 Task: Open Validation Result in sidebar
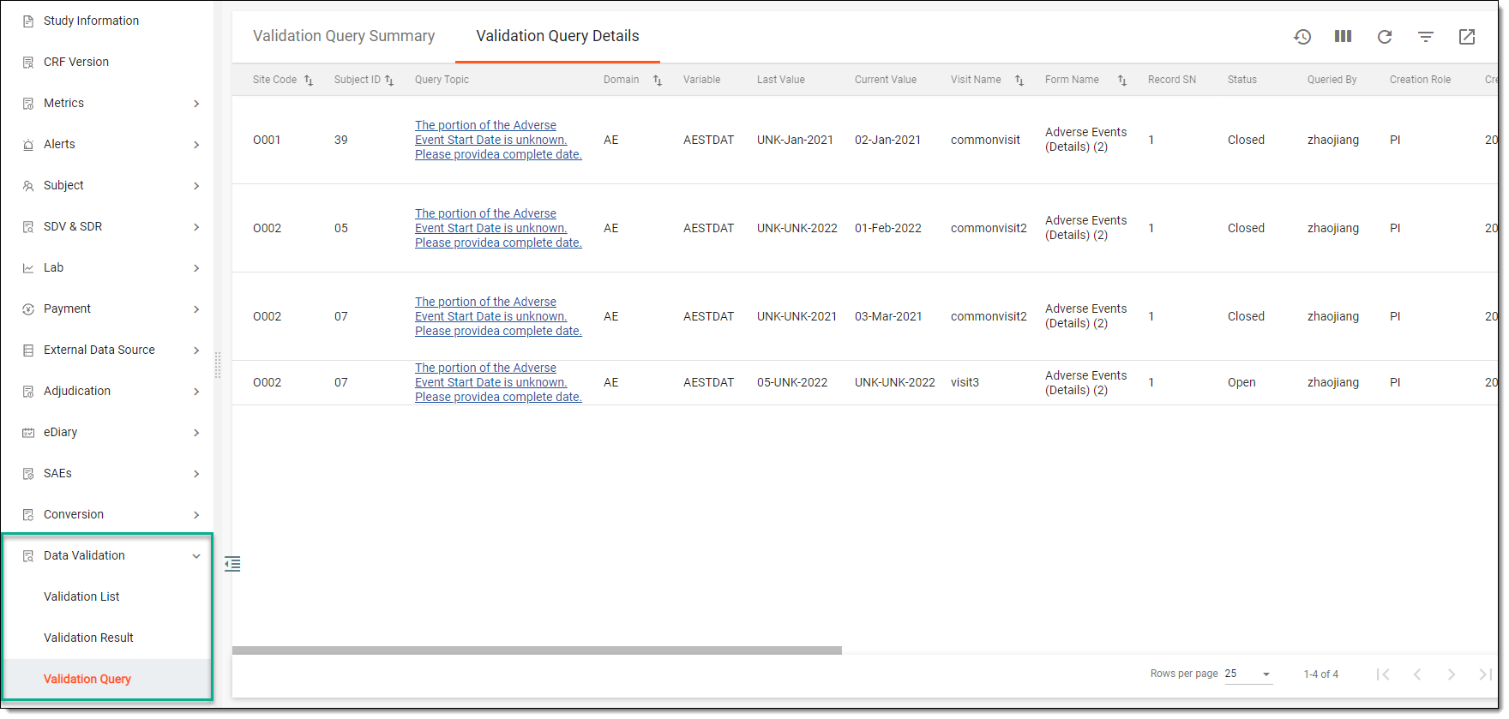pyautogui.click(x=88, y=638)
